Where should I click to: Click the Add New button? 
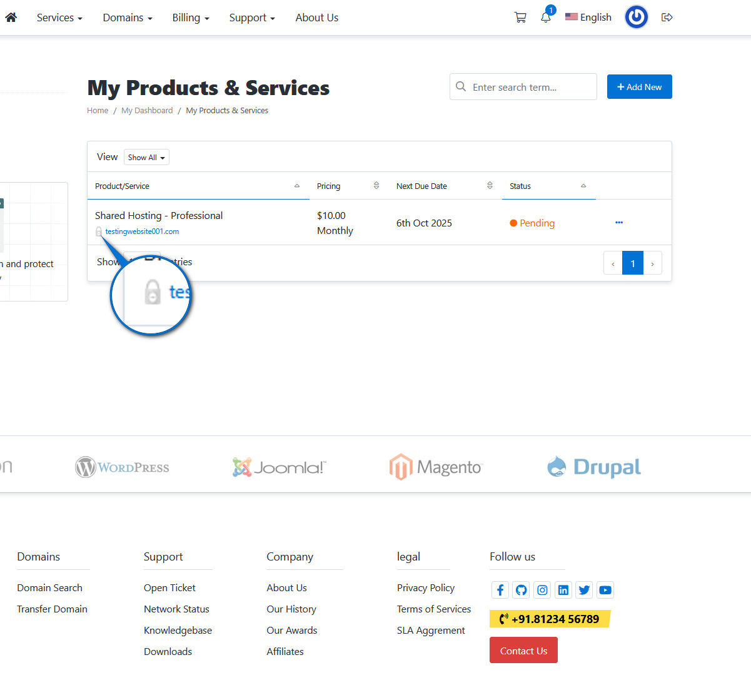click(639, 87)
